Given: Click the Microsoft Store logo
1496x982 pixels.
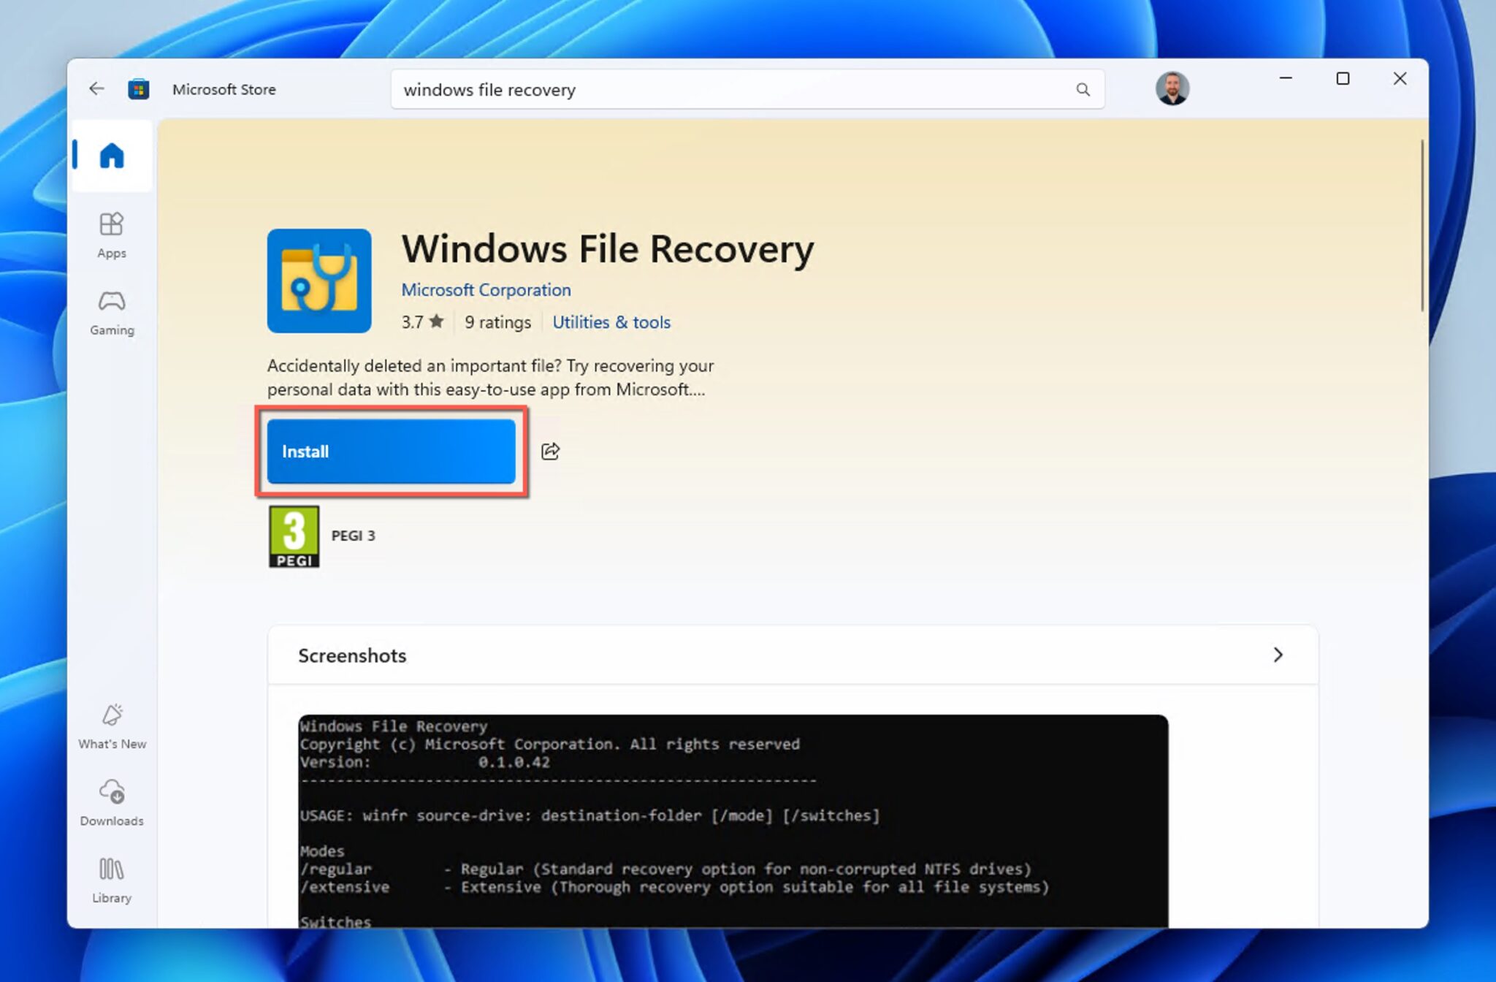Looking at the screenshot, I should (x=140, y=88).
